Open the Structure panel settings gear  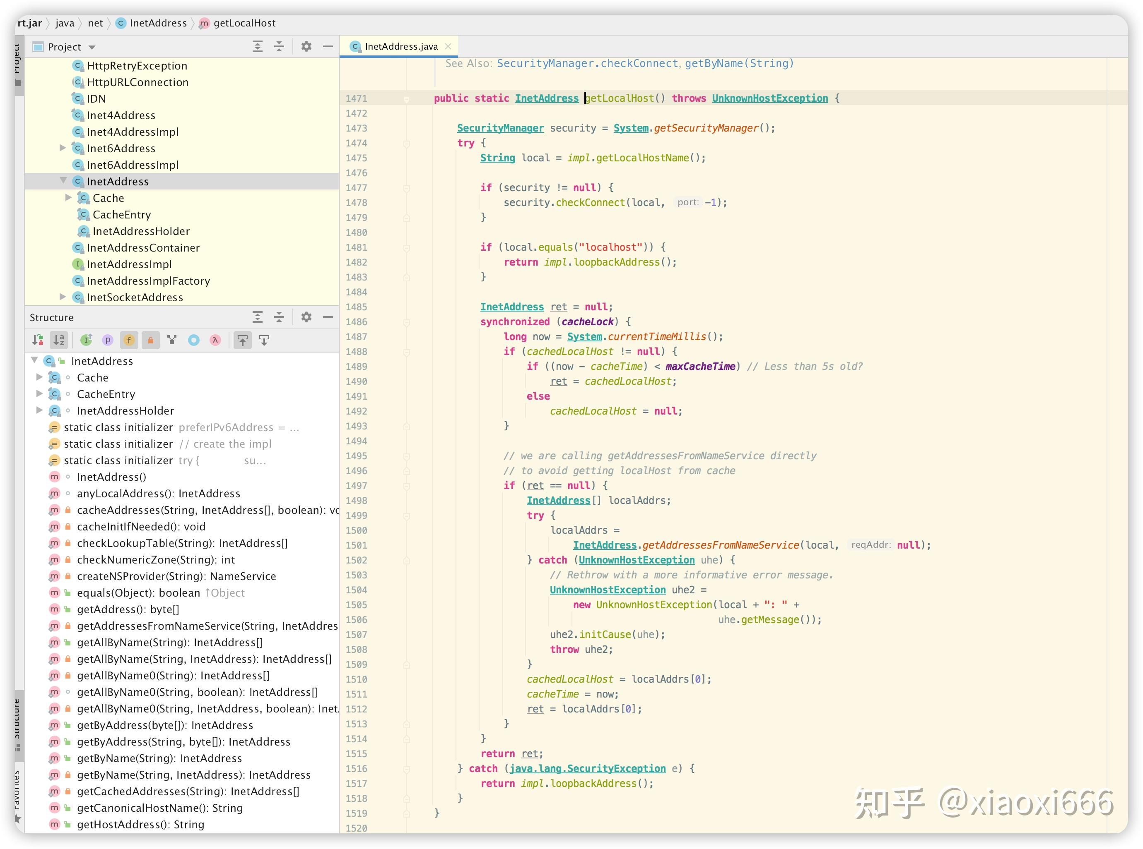(306, 317)
